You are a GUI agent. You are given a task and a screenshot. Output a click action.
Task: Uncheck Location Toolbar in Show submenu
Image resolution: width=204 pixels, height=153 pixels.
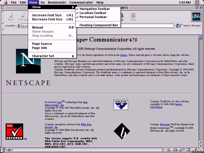click(98, 13)
